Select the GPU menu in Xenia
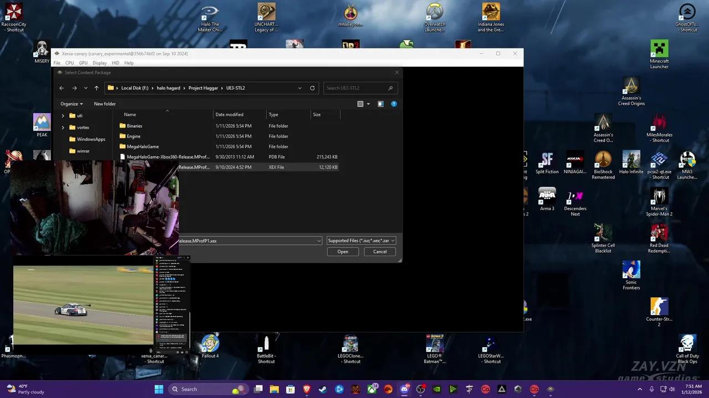The image size is (709, 398). 83,62
